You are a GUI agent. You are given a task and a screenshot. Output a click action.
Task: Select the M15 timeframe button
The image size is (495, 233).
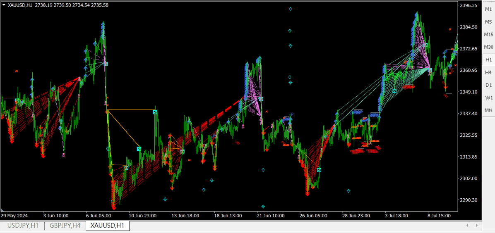coord(488,34)
